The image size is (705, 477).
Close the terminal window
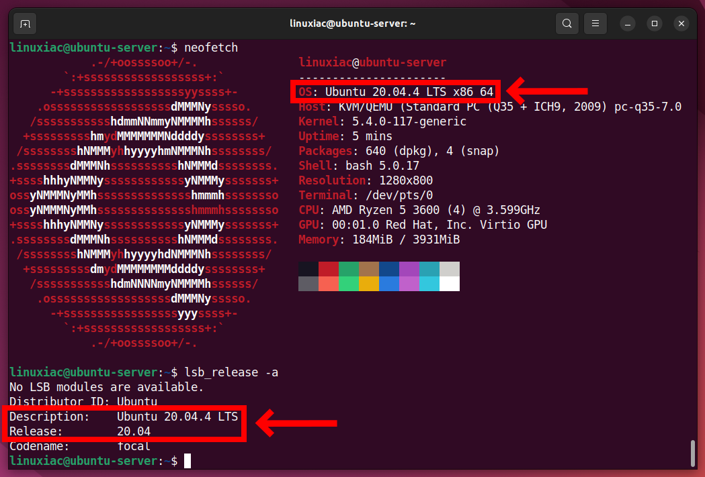click(681, 23)
